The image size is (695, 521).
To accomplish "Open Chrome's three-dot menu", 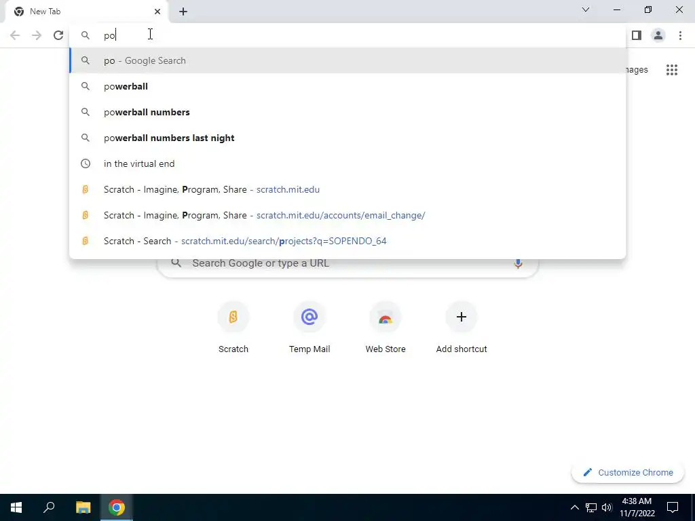I will click(x=680, y=35).
